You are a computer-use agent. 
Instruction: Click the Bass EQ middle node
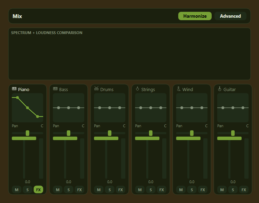tap(69, 108)
